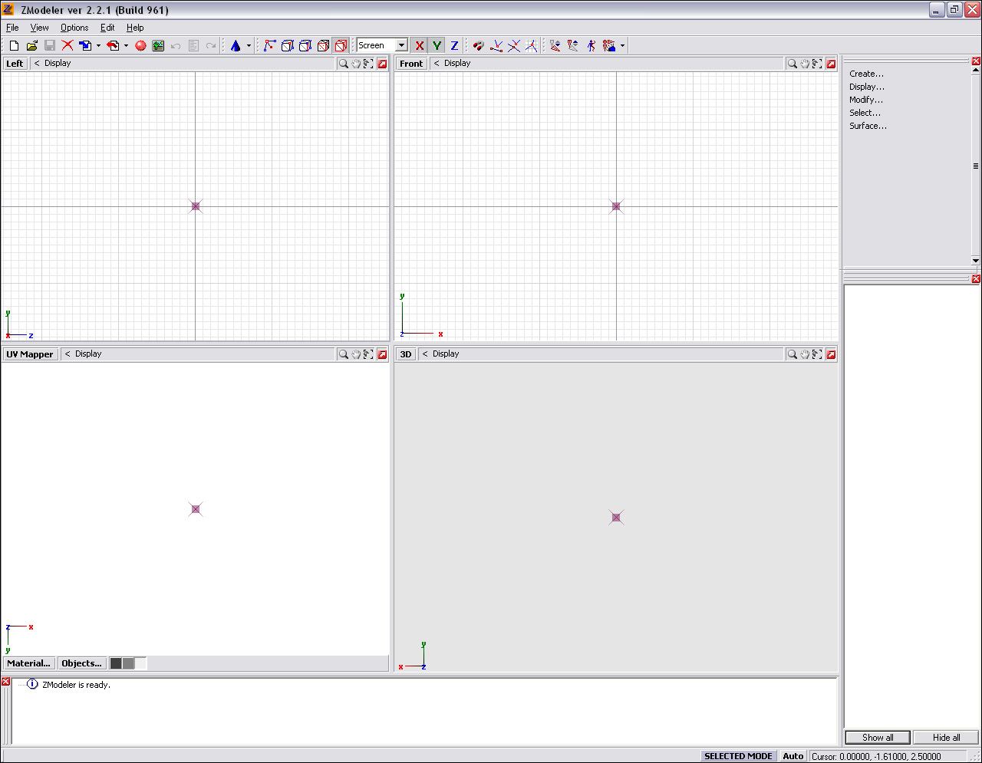Click the blue cone primitive icon
Screen dimensions: 982x763
click(x=236, y=45)
